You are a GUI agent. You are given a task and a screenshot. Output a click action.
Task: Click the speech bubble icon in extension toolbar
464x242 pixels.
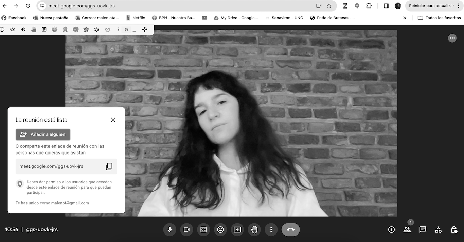pos(76,30)
